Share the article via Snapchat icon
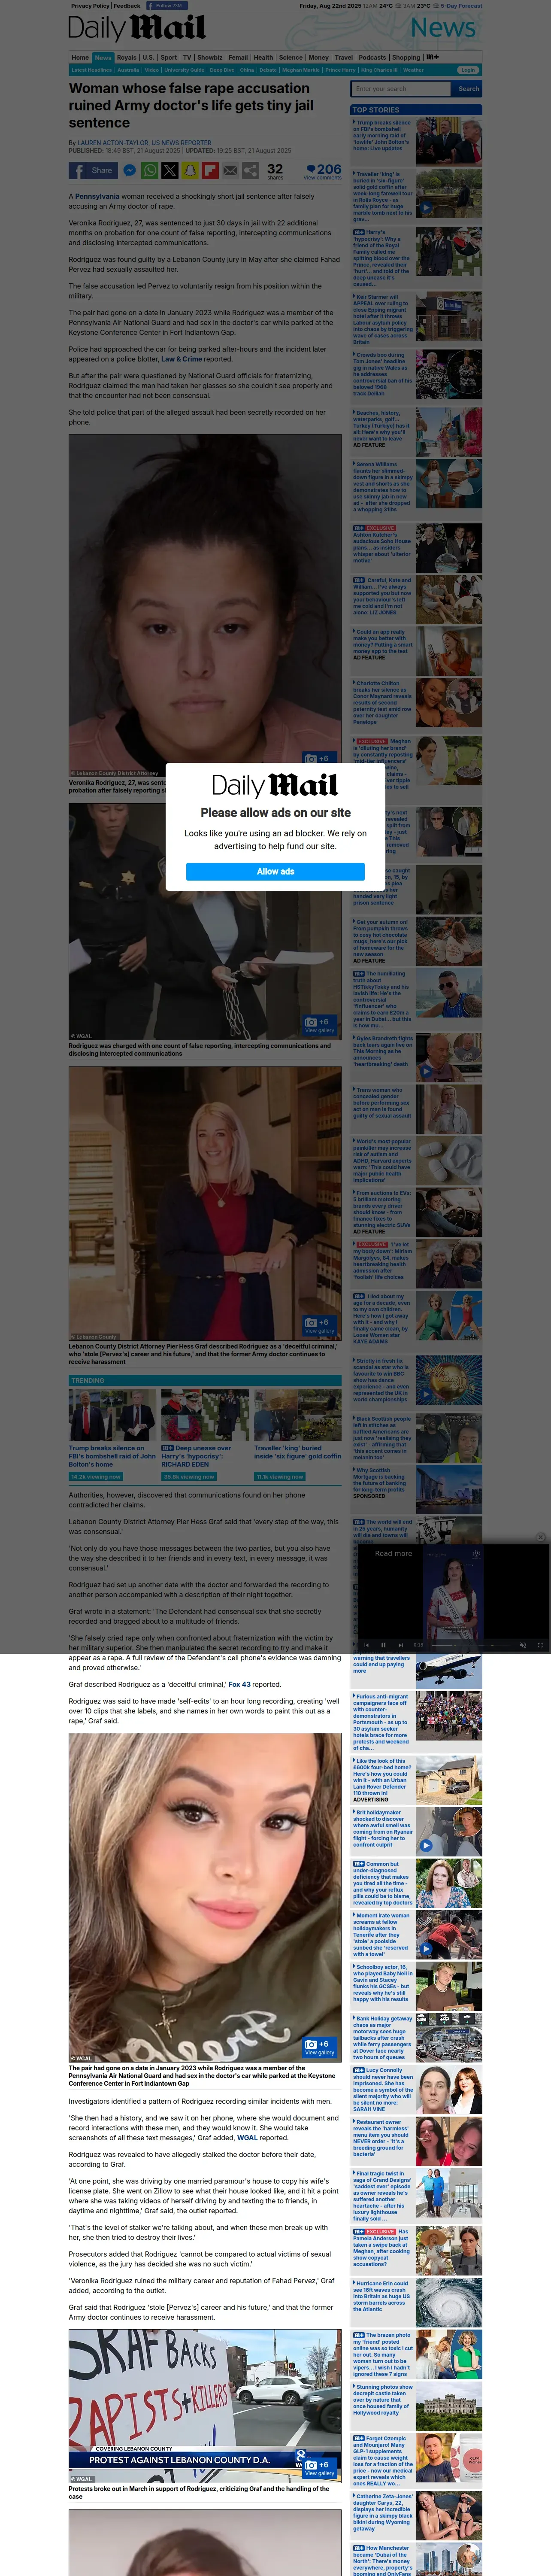This screenshot has height=2576, width=551. point(190,171)
